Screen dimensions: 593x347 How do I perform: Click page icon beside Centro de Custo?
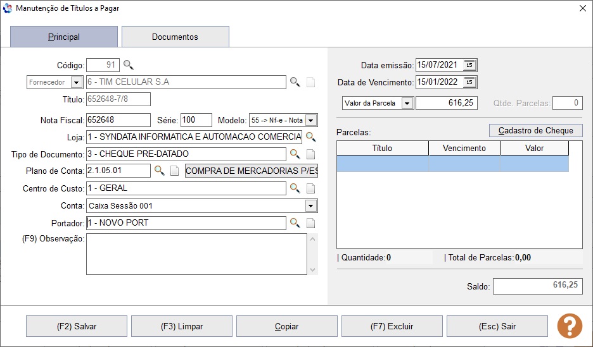(310, 188)
